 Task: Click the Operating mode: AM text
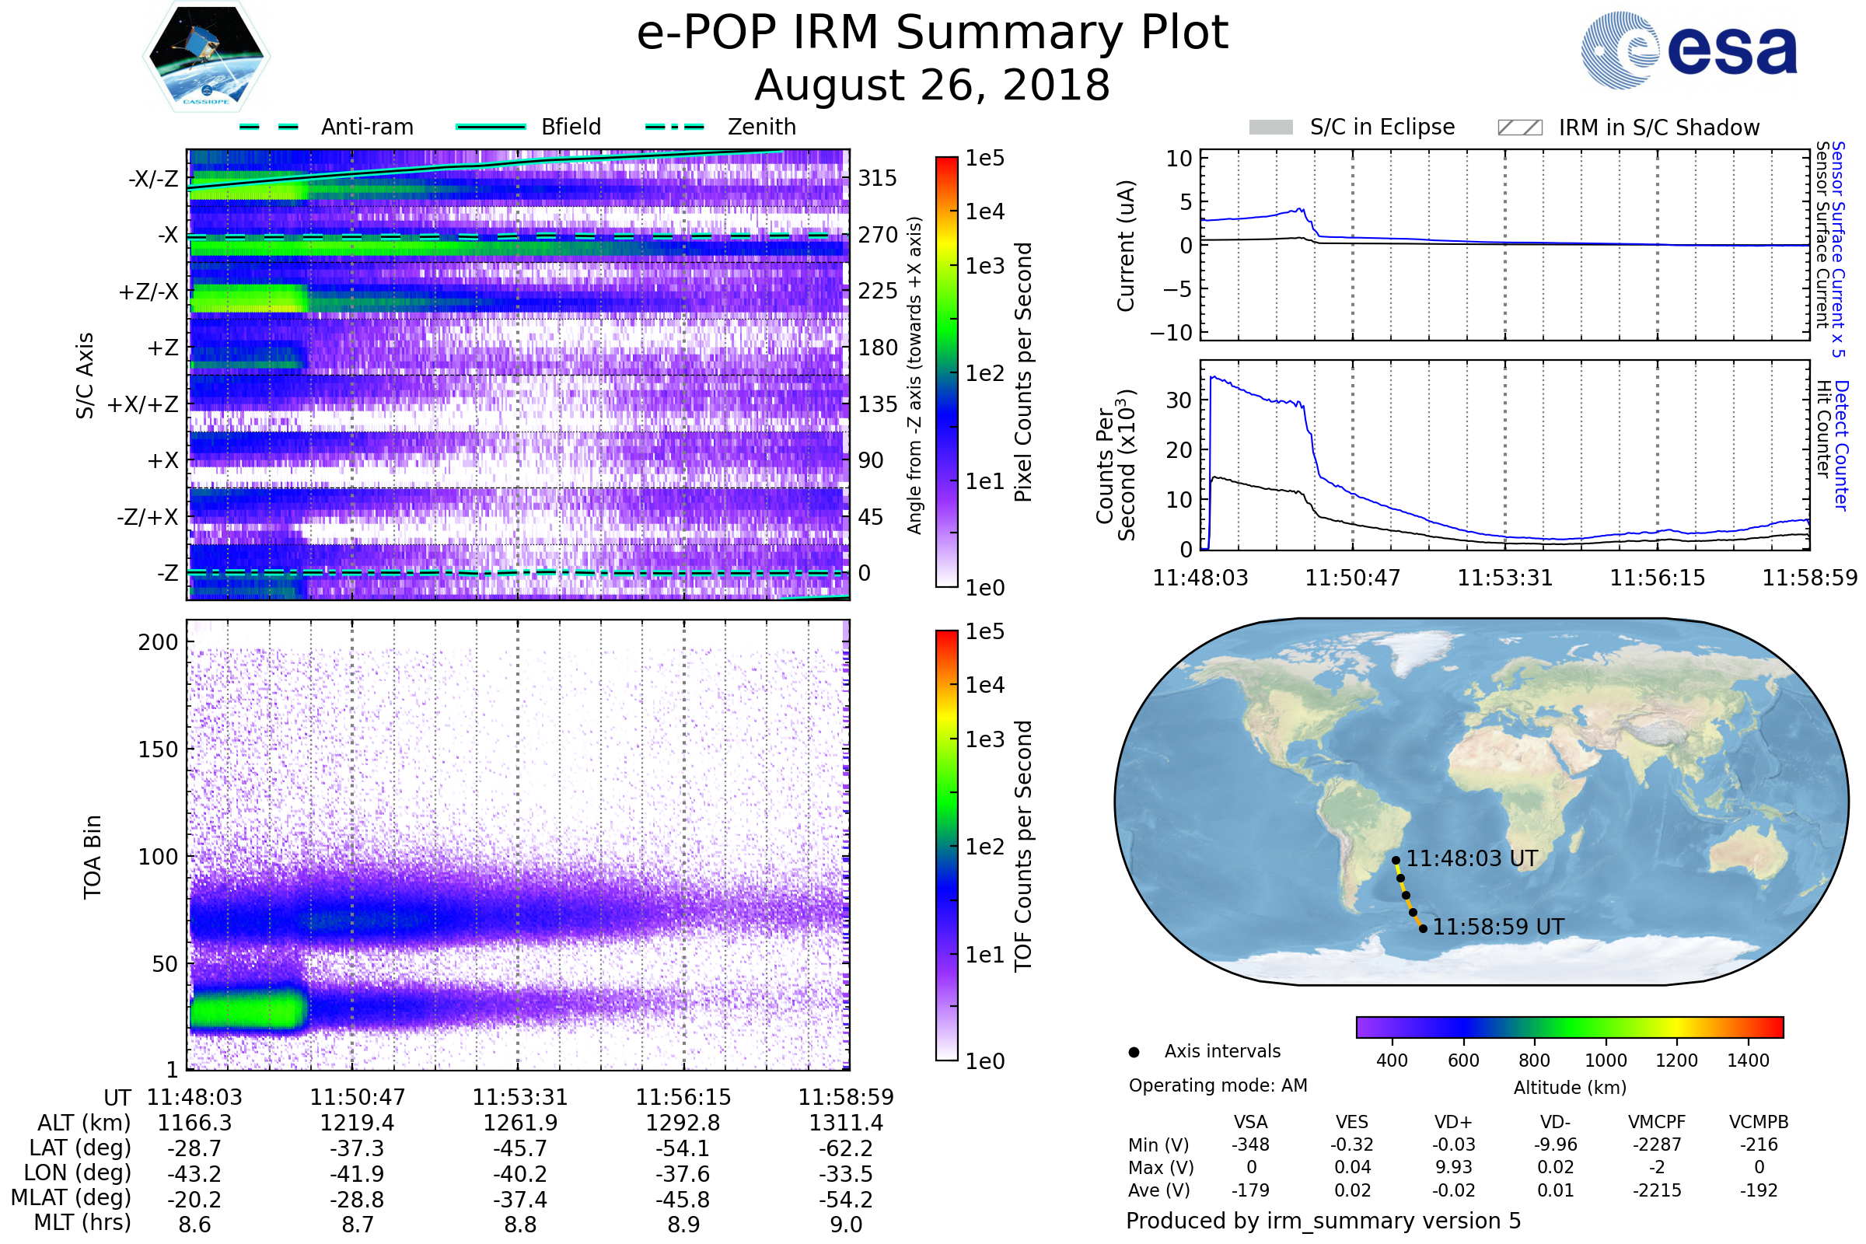tap(1218, 1085)
